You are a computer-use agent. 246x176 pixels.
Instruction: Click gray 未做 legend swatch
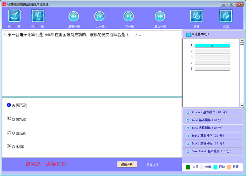(202, 167)
